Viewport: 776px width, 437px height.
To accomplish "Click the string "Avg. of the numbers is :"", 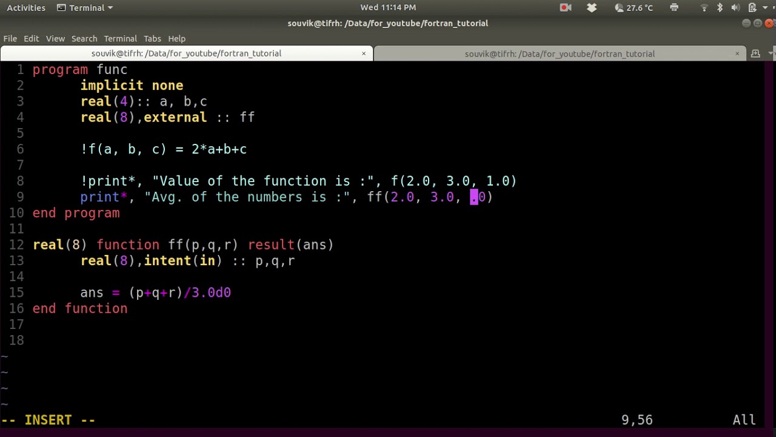I will point(247,197).
